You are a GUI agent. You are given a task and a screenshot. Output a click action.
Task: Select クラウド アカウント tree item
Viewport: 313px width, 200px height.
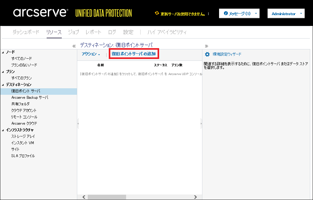[x=24, y=110]
